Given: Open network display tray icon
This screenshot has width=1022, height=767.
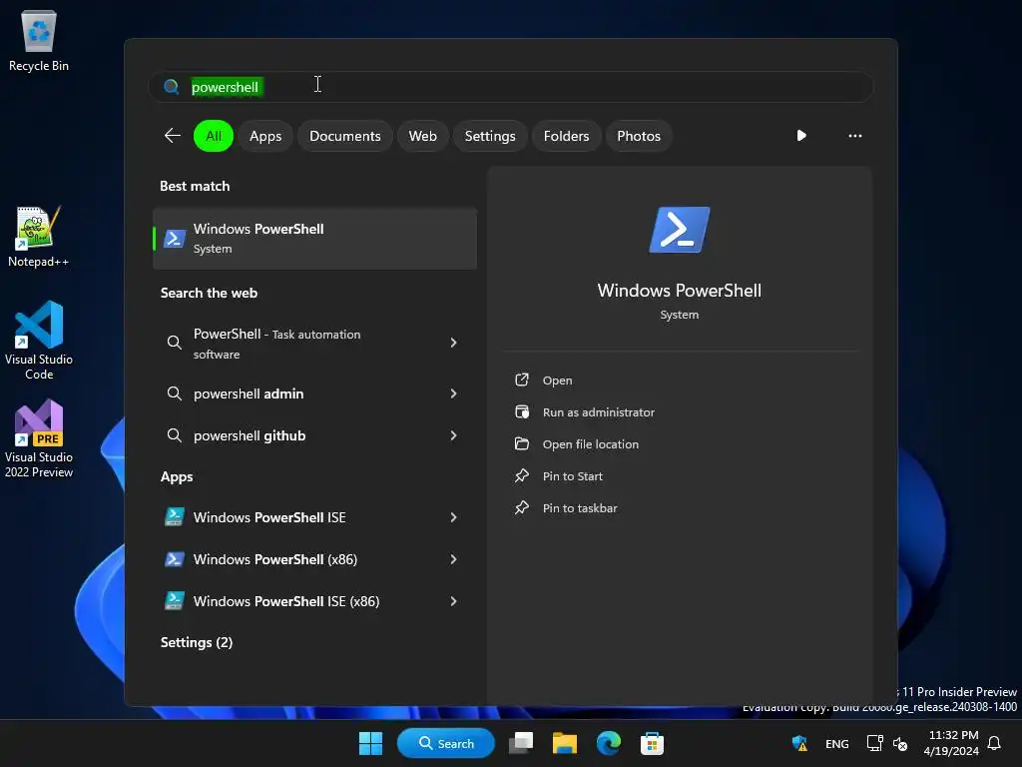Looking at the screenshot, I should [874, 743].
